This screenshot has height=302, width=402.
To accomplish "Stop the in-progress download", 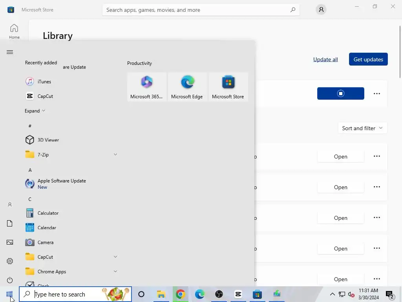I will point(341,94).
